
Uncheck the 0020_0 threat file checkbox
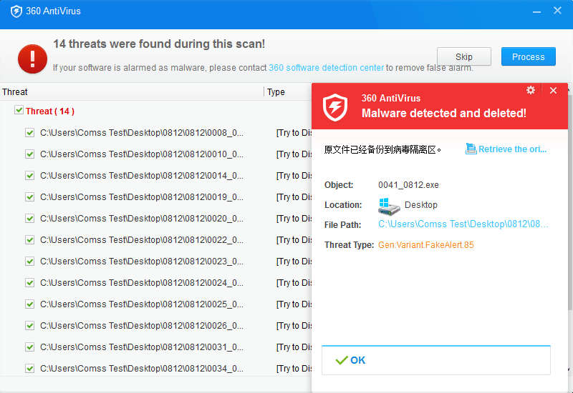tap(29, 218)
